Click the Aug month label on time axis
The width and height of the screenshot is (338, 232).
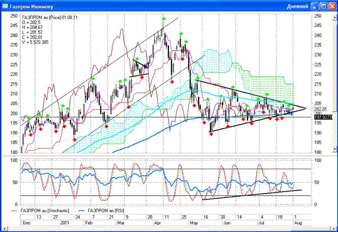click(298, 223)
